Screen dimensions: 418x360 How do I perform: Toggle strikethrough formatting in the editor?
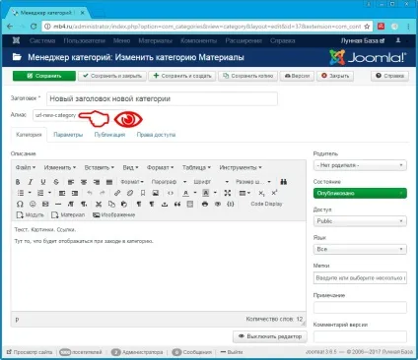pos(56,182)
